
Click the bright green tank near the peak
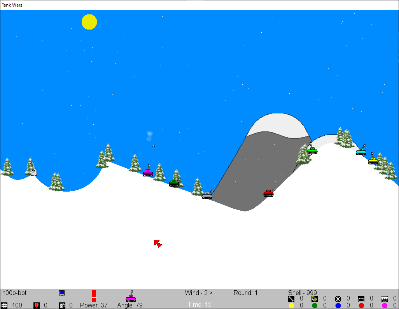pyautogui.click(x=312, y=151)
